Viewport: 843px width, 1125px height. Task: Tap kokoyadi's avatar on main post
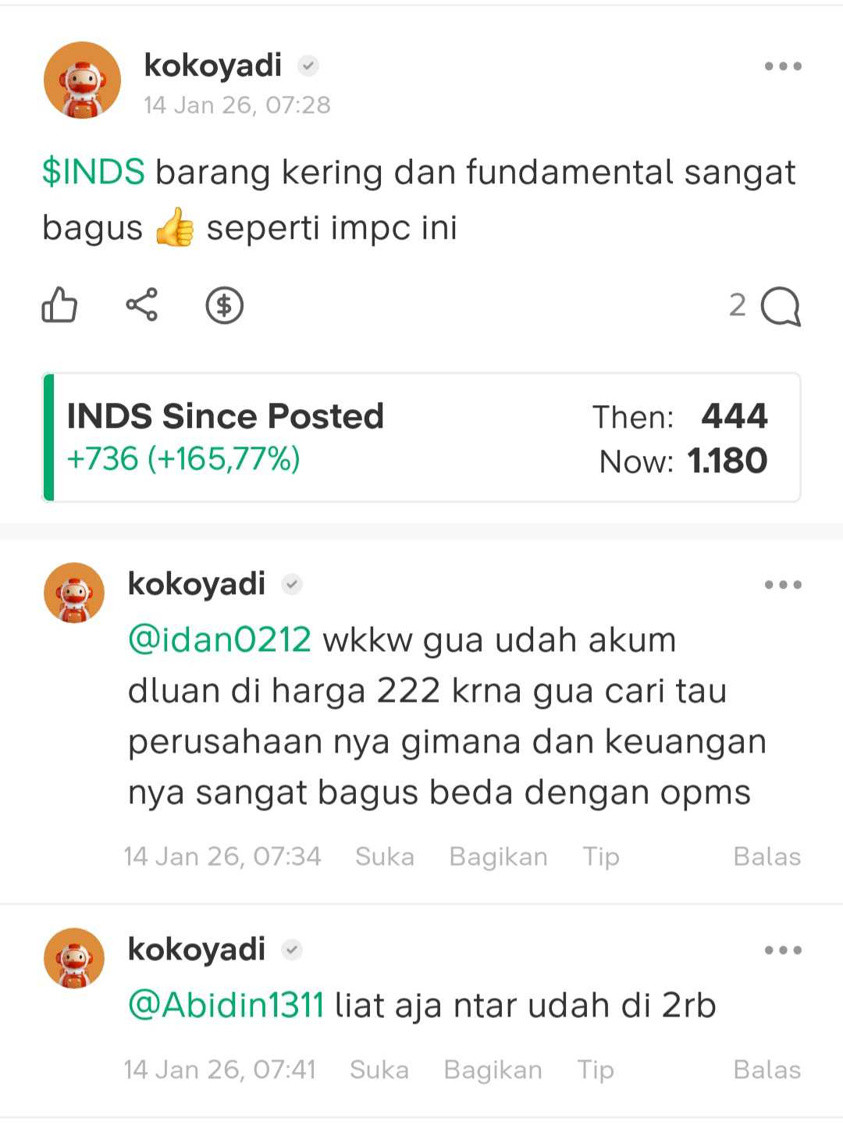tap(82, 80)
